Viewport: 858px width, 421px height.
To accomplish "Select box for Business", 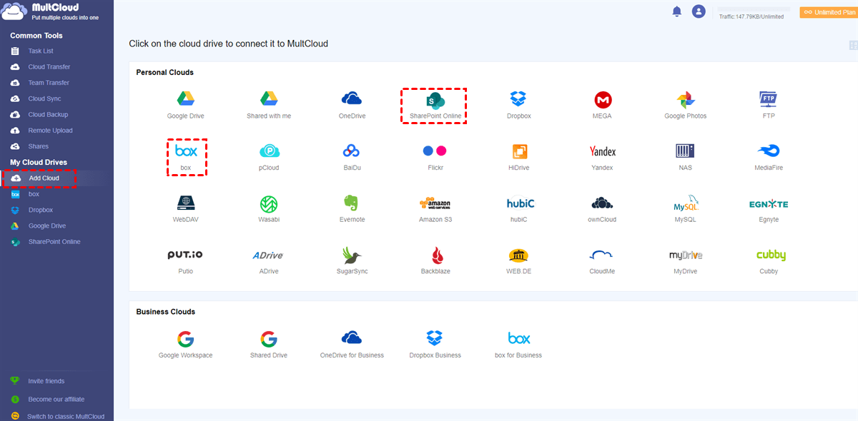I will click(518, 345).
